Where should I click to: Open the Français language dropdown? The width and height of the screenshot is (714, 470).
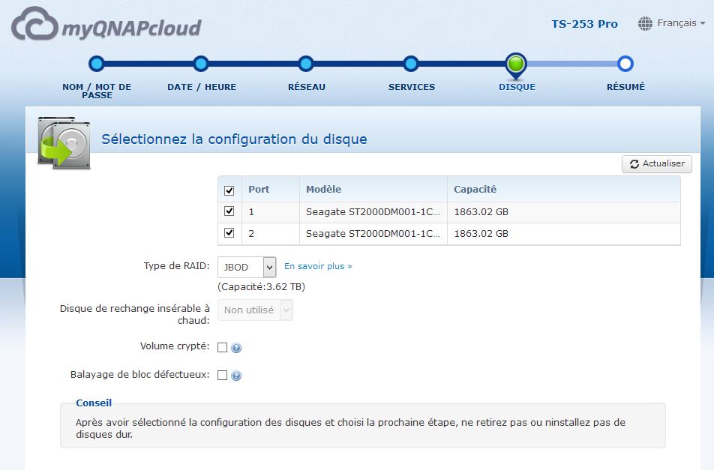click(681, 23)
